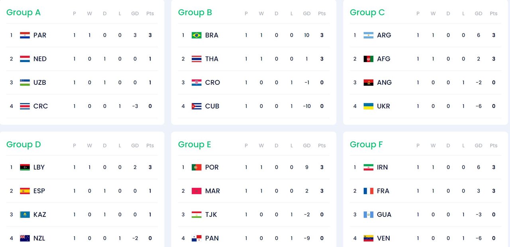
Task: Click the Pts column header in Group B
Action: [x=322, y=14]
